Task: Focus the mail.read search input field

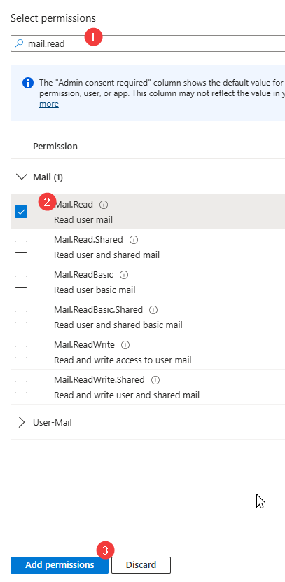Action: click(148, 43)
